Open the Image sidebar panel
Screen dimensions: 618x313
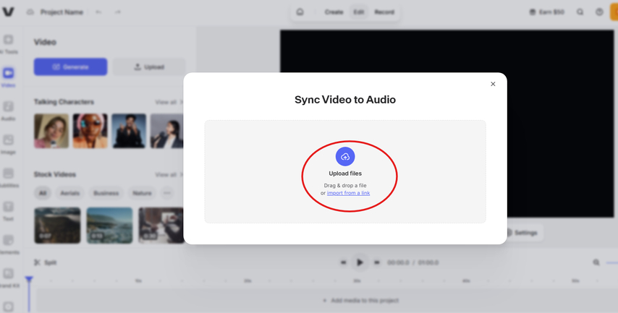[8, 145]
